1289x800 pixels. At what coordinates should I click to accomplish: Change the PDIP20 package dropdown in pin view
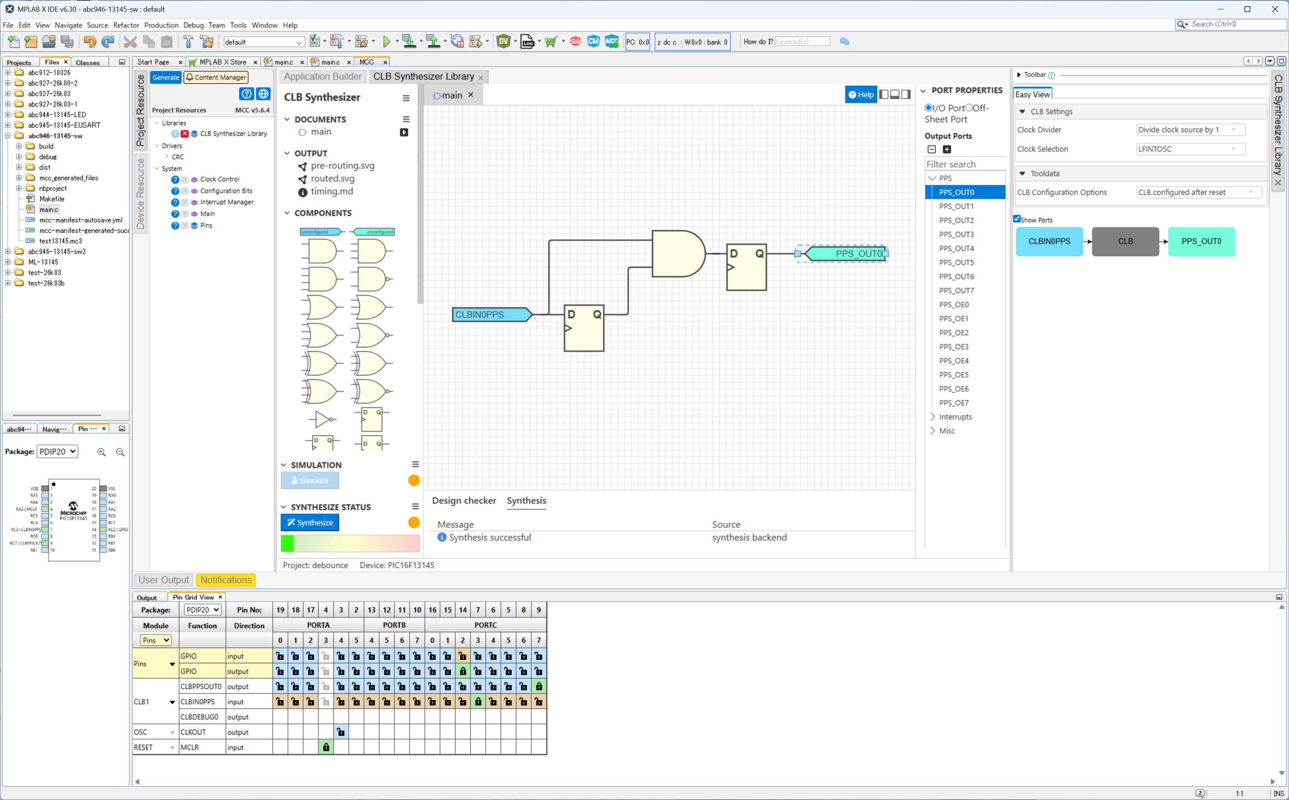click(x=57, y=452)
